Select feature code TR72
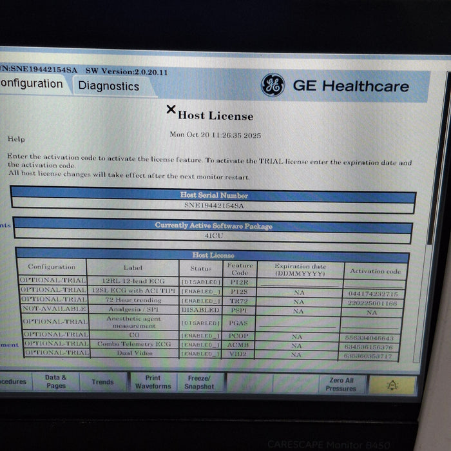 (x=238, y=301)
